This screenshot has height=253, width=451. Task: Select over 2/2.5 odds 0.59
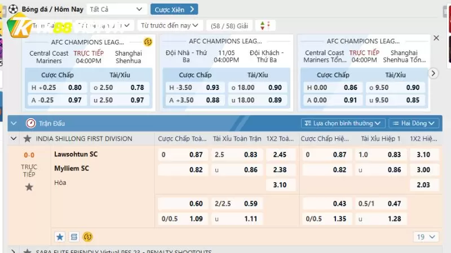[x=237, y=204]
